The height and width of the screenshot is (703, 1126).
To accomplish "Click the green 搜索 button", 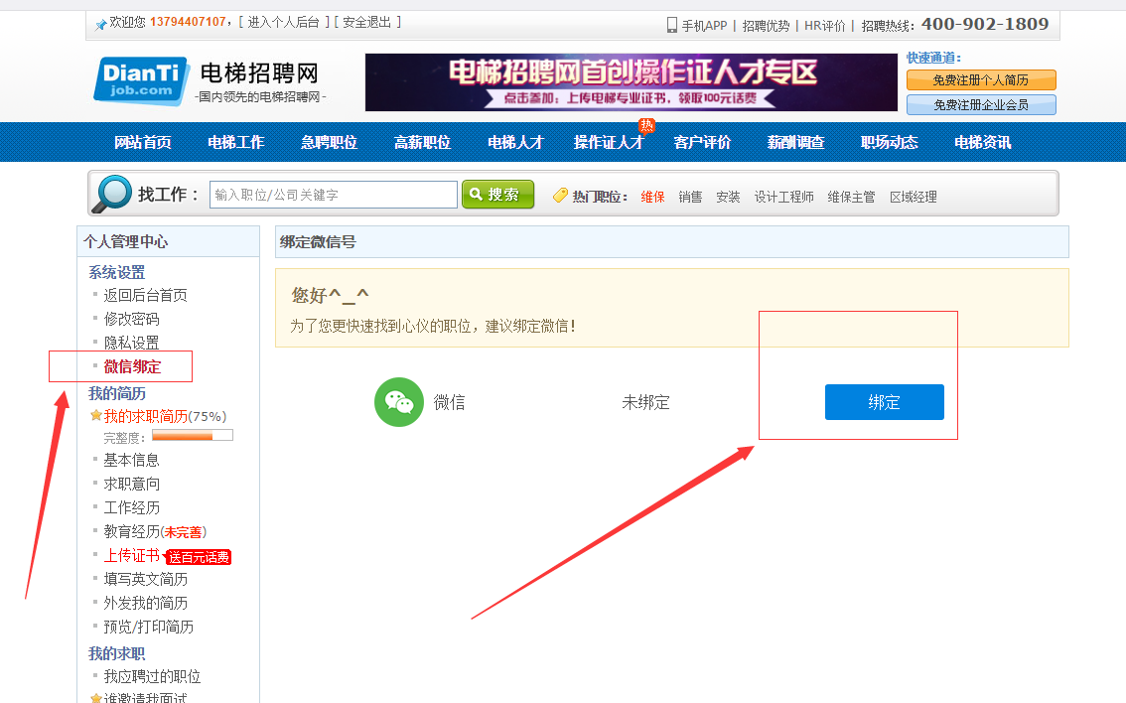I will [497, 194].
